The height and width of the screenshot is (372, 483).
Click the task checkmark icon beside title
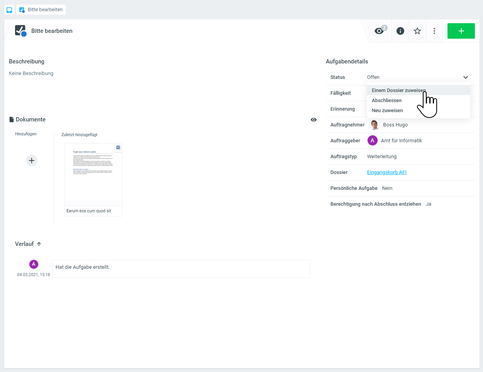tap(20, 31)
